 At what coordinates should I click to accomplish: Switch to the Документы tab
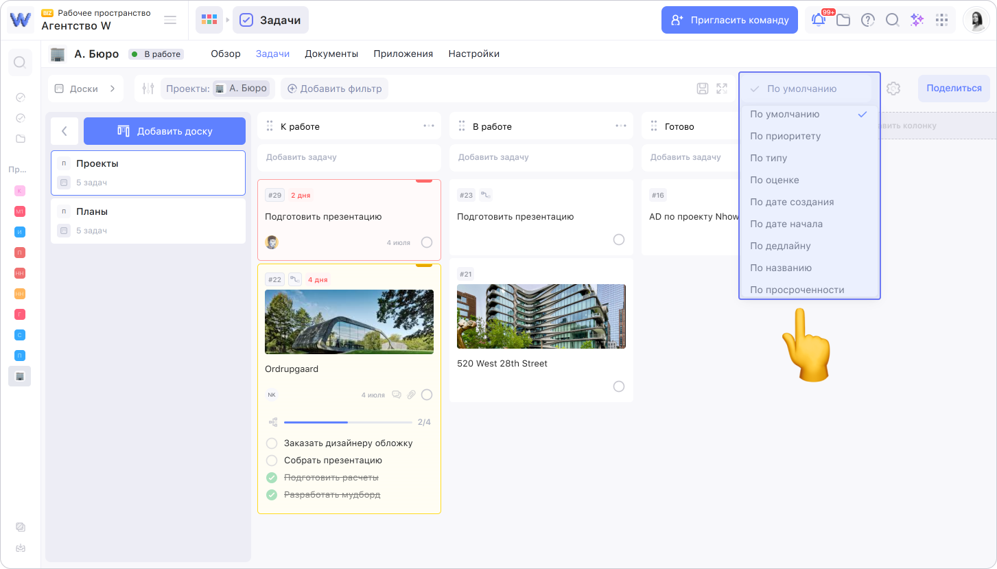(331, 54)
